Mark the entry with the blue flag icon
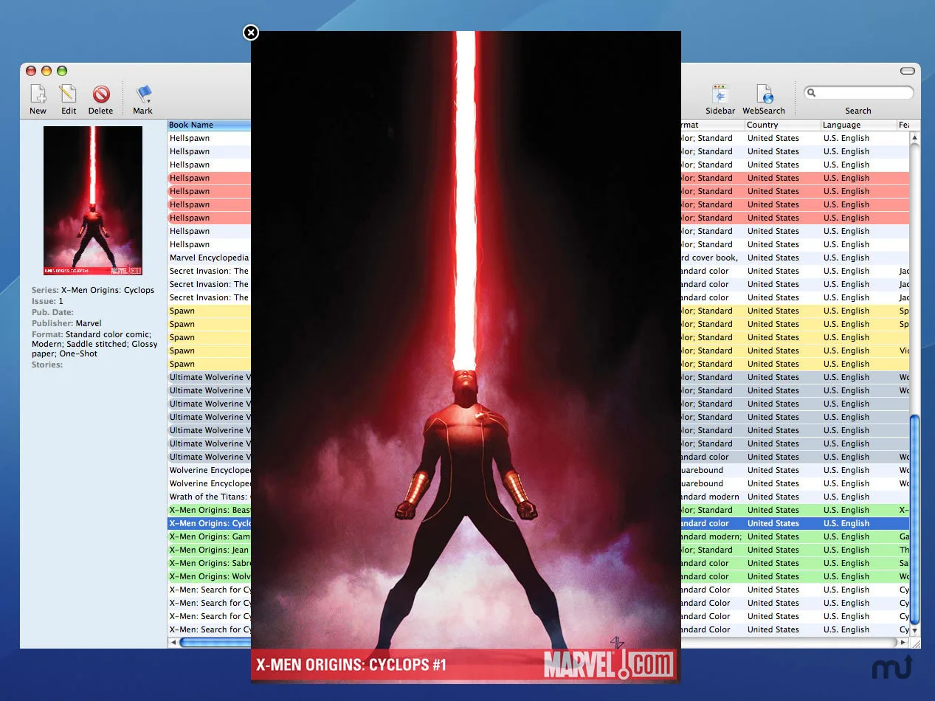Screen dimensions: 935x701 (x=143, y=94)
